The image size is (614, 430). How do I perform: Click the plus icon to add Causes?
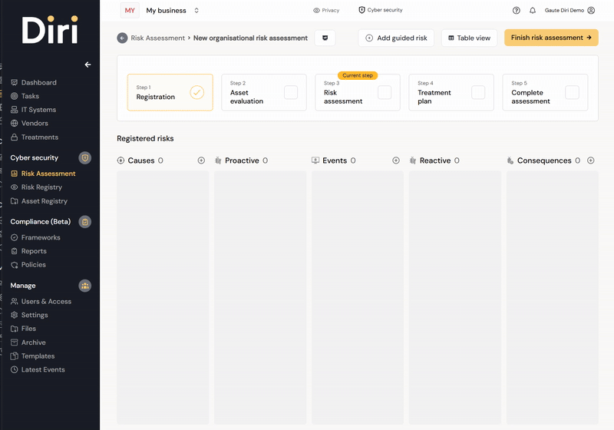[201, 160]
